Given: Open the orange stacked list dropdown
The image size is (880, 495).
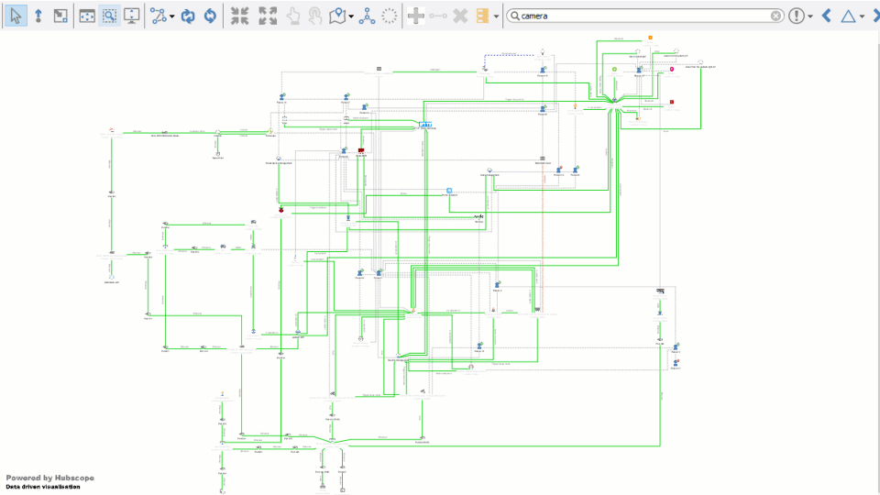Looking at the screenshot, I should click(x=496, y=16).
